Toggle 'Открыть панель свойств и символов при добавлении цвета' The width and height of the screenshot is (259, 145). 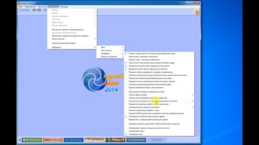(159, 54)
